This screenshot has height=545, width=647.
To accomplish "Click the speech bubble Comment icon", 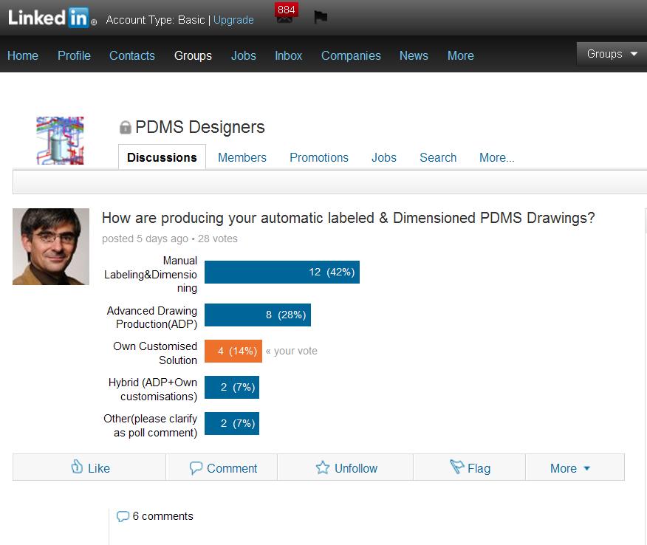I will (x=196, y=468).
